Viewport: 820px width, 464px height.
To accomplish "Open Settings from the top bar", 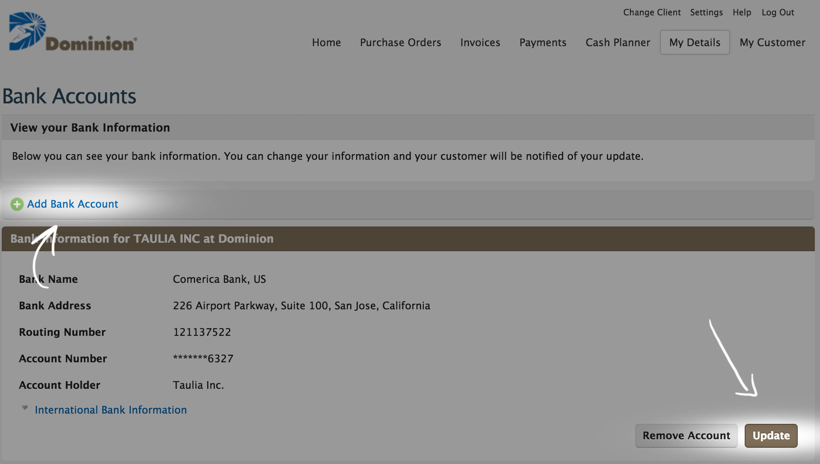I will point(706,12).
